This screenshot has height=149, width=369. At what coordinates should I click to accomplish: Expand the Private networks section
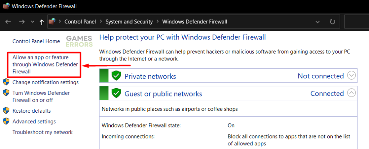[x=352, y=76]
